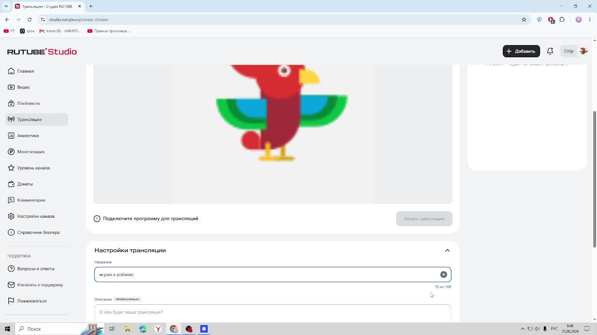Open the blue shield extension icon
Screen dimensions: 597x335
540,20
